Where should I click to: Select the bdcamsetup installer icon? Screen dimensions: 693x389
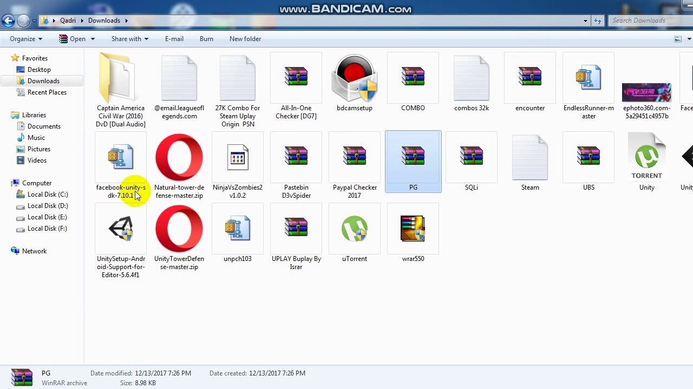click(355, 82)
